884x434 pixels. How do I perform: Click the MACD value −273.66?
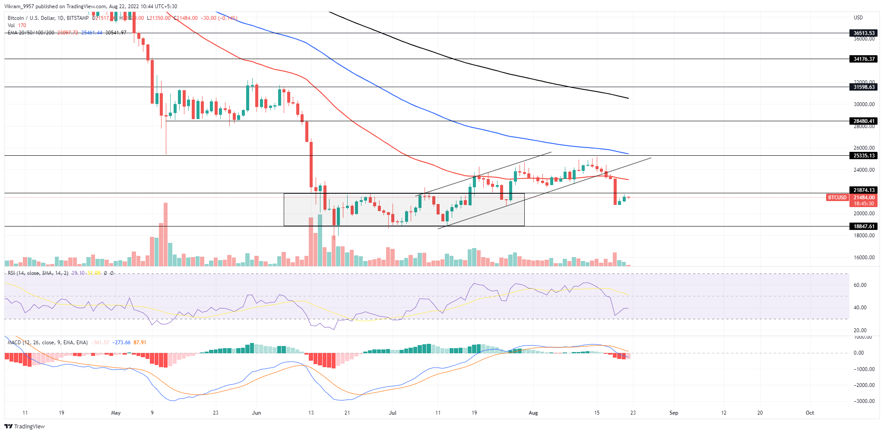pos(121,343)
